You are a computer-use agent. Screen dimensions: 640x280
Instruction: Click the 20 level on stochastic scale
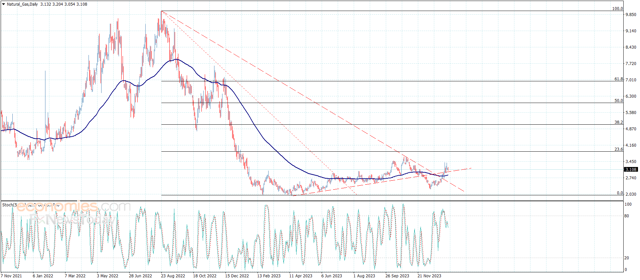(627, 258)
